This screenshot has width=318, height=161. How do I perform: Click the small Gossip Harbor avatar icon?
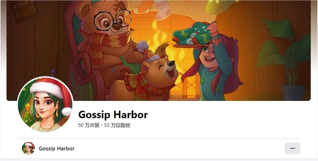[x=28, y=148]
